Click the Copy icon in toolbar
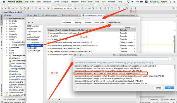The image size is (177, 103). pos(25,8)
